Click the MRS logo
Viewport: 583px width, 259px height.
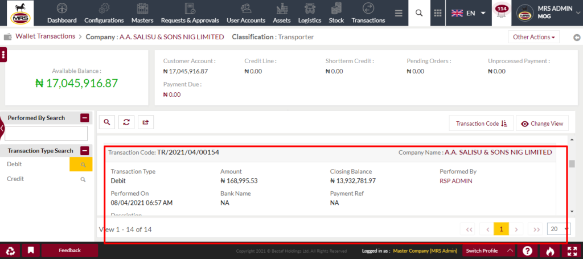(x=20, y=13)
